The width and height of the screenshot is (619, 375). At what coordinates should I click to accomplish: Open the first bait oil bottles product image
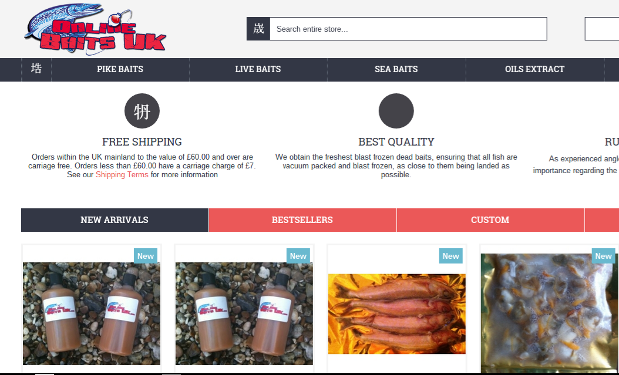(x=92, y=313)
